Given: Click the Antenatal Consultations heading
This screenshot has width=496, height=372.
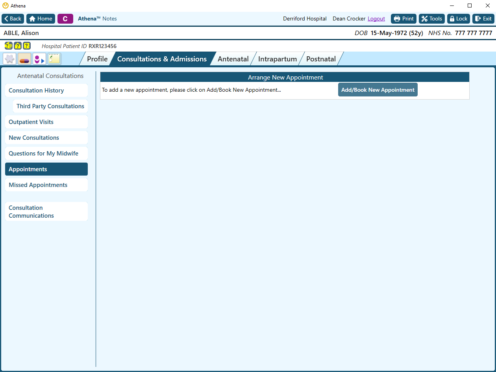Looking at the screenshot, I should tap(50, 76).
